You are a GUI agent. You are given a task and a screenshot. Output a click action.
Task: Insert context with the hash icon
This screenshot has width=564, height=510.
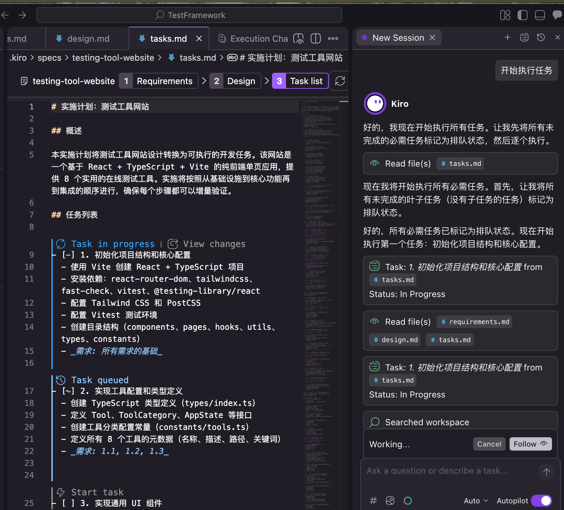(373, 501)
